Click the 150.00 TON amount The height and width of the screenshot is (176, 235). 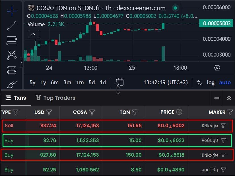click(134, 155)
